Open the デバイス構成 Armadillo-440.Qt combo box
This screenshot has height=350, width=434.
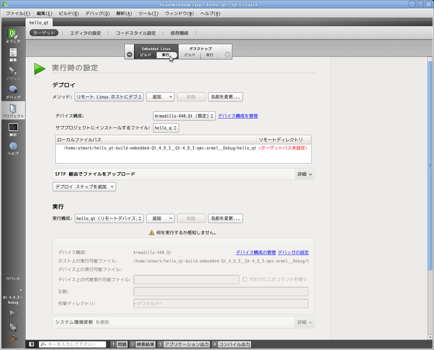click(x=184, y=116)
